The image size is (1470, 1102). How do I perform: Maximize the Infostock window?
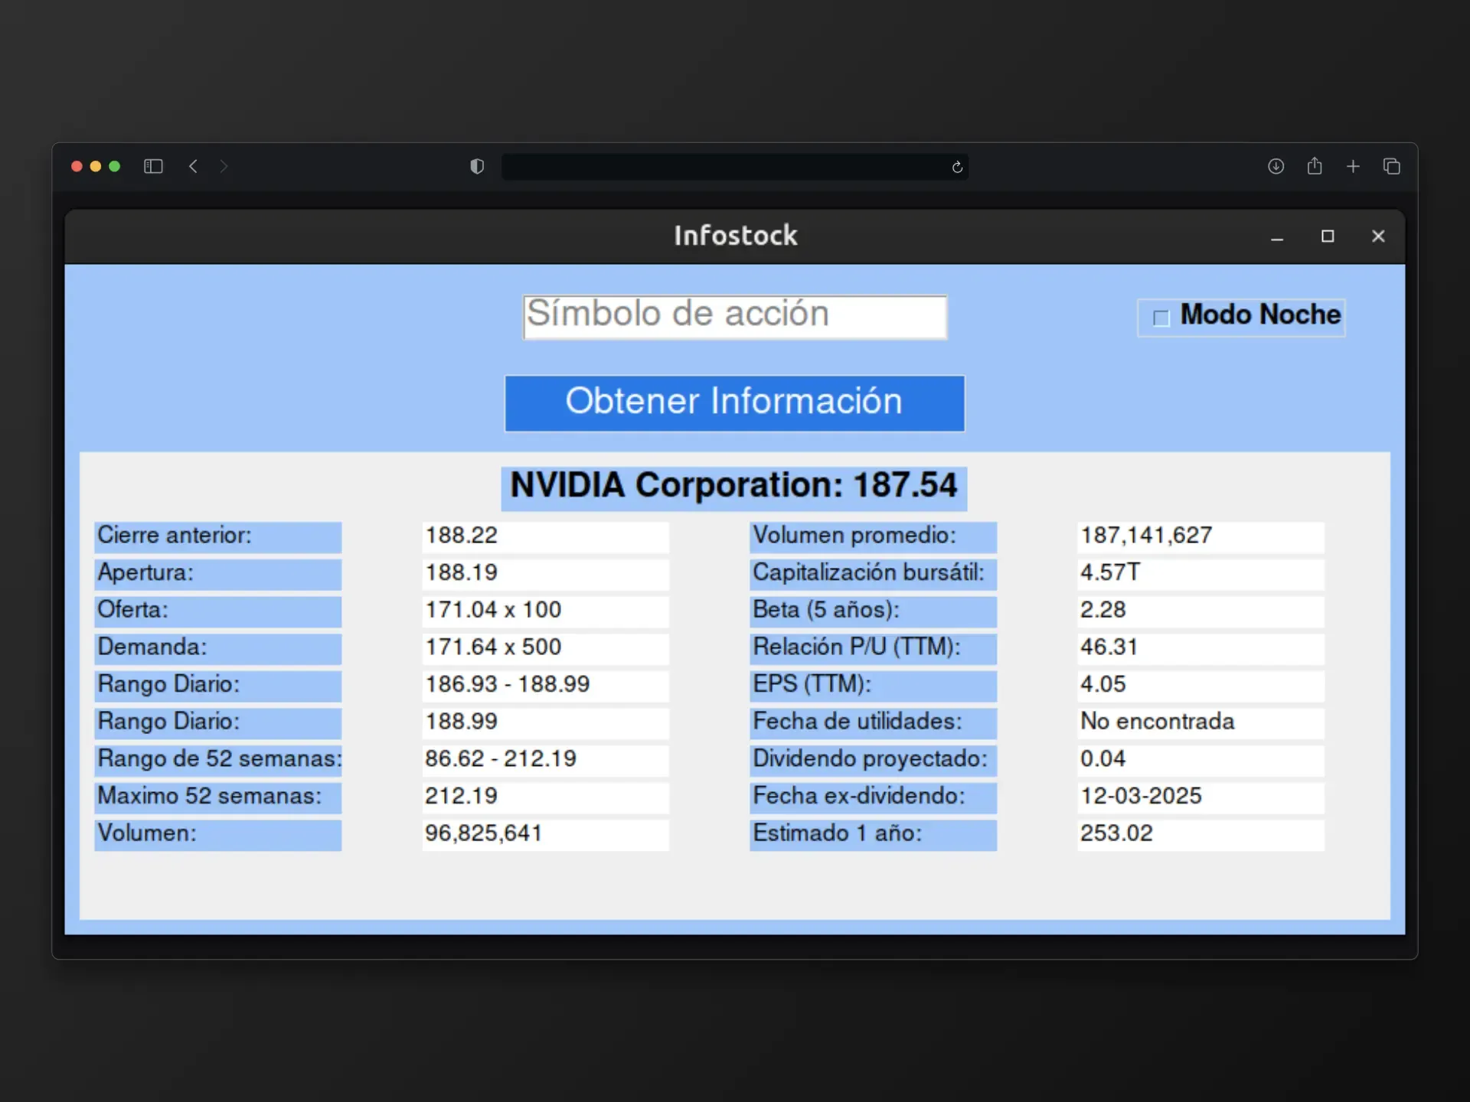tap(1328, 236)
